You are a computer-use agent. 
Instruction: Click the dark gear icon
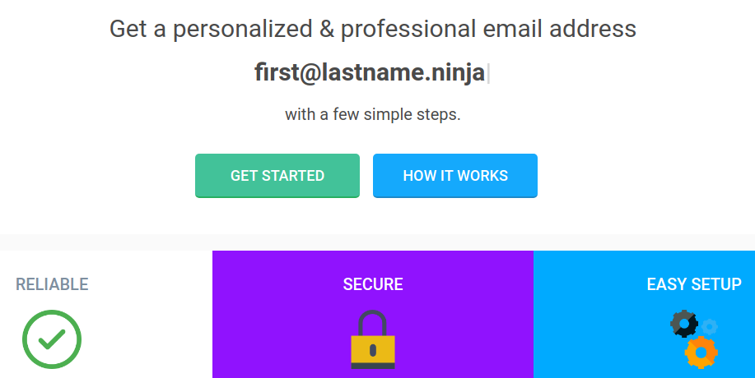coord(684,324)
